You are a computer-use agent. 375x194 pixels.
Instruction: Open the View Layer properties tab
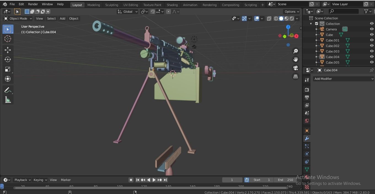[307, 105]
